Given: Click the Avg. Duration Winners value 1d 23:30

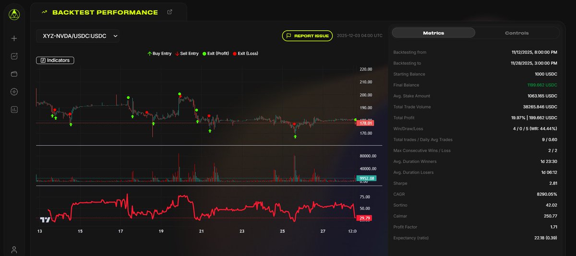Looking at the screenshot, I should (549, 162).
